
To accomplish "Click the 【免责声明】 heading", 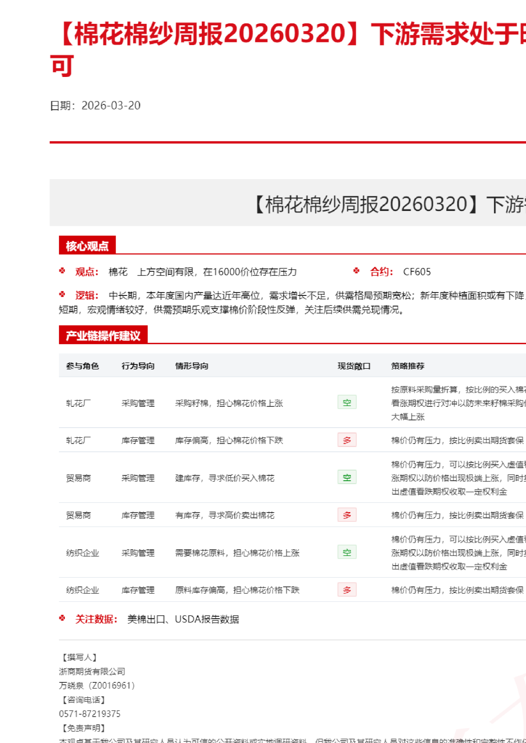I will tap(84, 728).
